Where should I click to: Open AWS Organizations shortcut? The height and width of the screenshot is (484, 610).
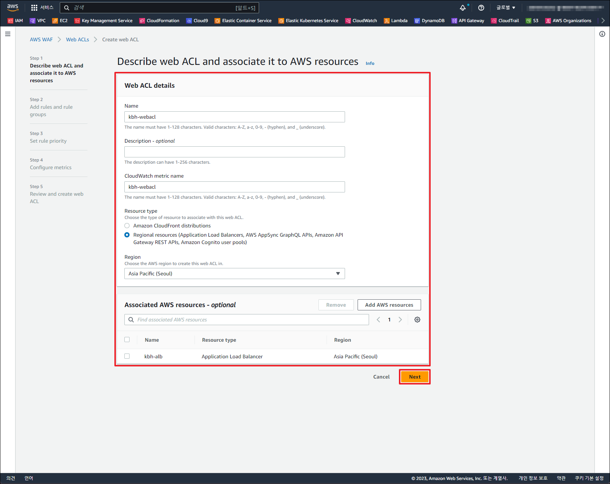point(568,21)
